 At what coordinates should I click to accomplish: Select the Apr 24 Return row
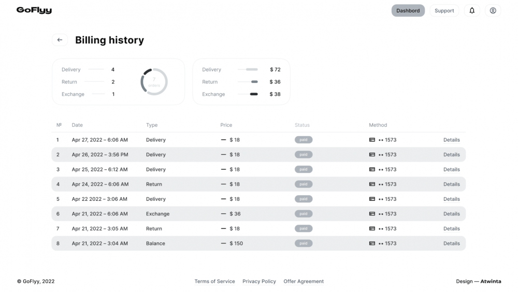coord(258,184)
